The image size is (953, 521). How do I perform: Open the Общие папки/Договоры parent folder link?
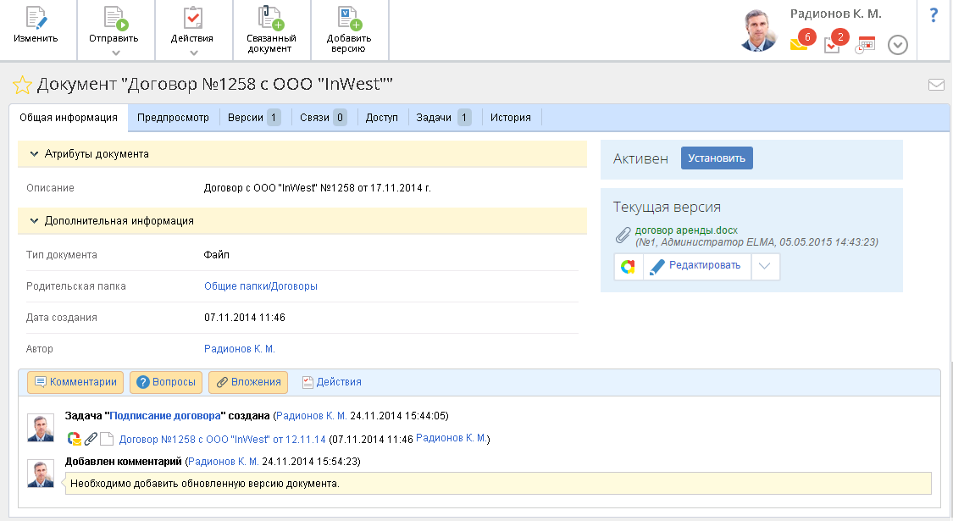[x=261, y=286]
